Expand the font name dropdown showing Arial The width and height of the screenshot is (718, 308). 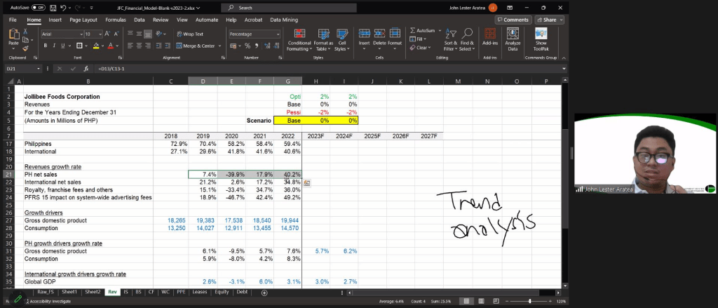pos(83,34)
